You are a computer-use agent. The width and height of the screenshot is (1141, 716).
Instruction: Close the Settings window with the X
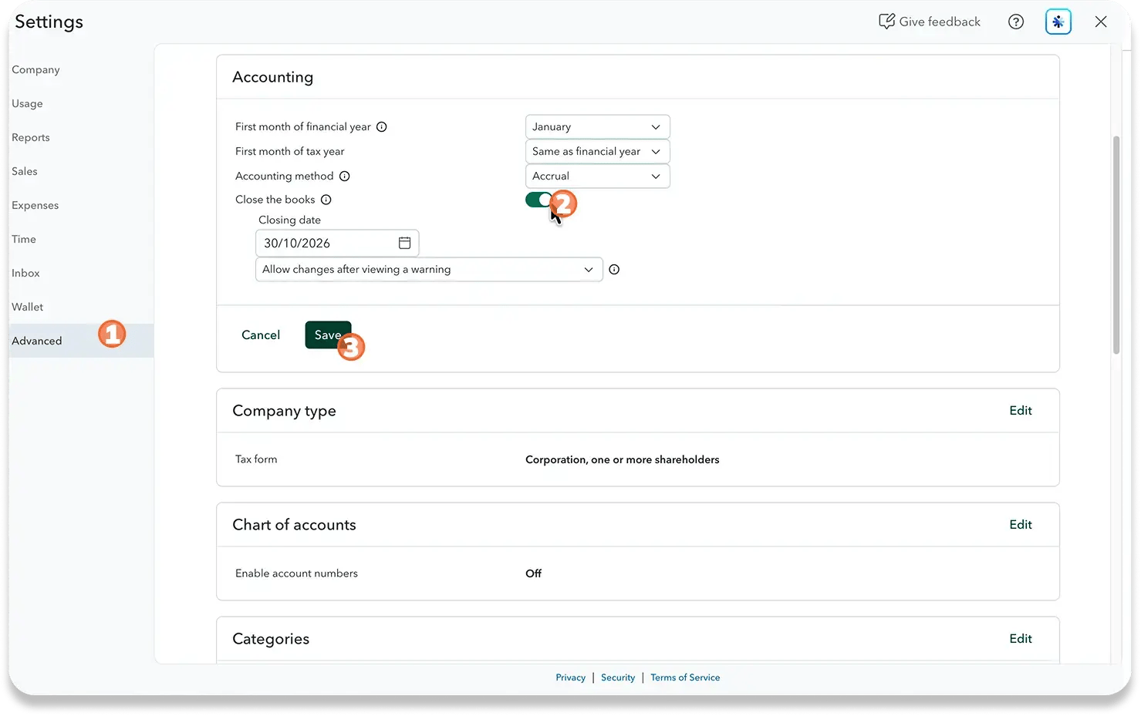click(1101, 22)
